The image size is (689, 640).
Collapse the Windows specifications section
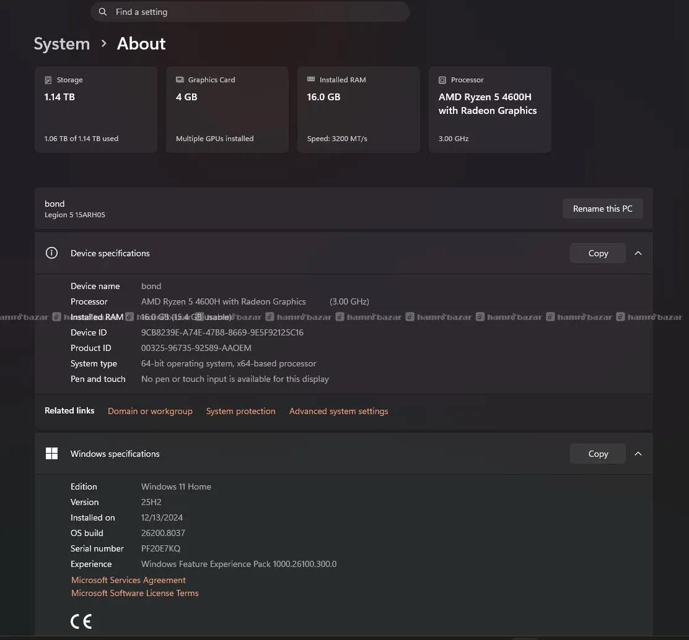638,454
